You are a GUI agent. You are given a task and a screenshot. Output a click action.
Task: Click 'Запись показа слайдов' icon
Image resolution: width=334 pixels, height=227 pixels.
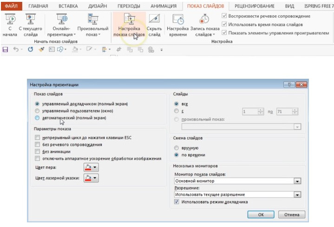[203, 19]
